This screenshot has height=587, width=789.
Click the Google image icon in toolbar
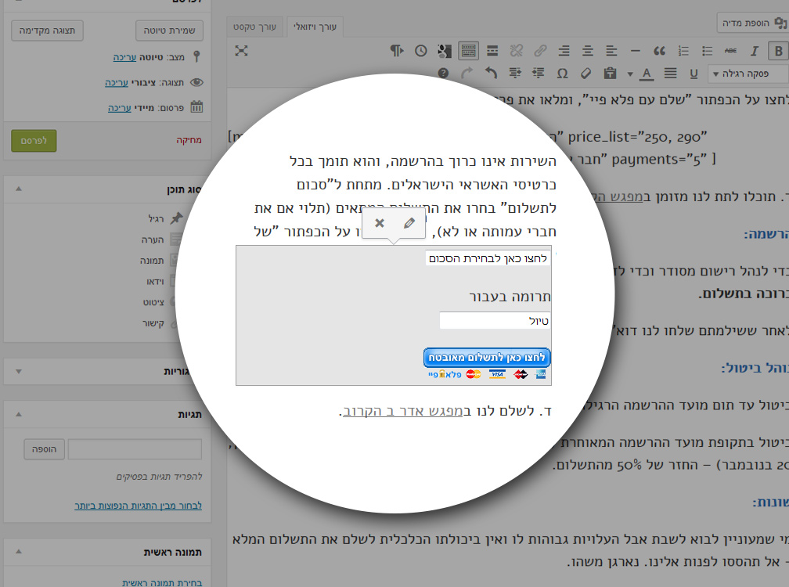tap(445, 51)
